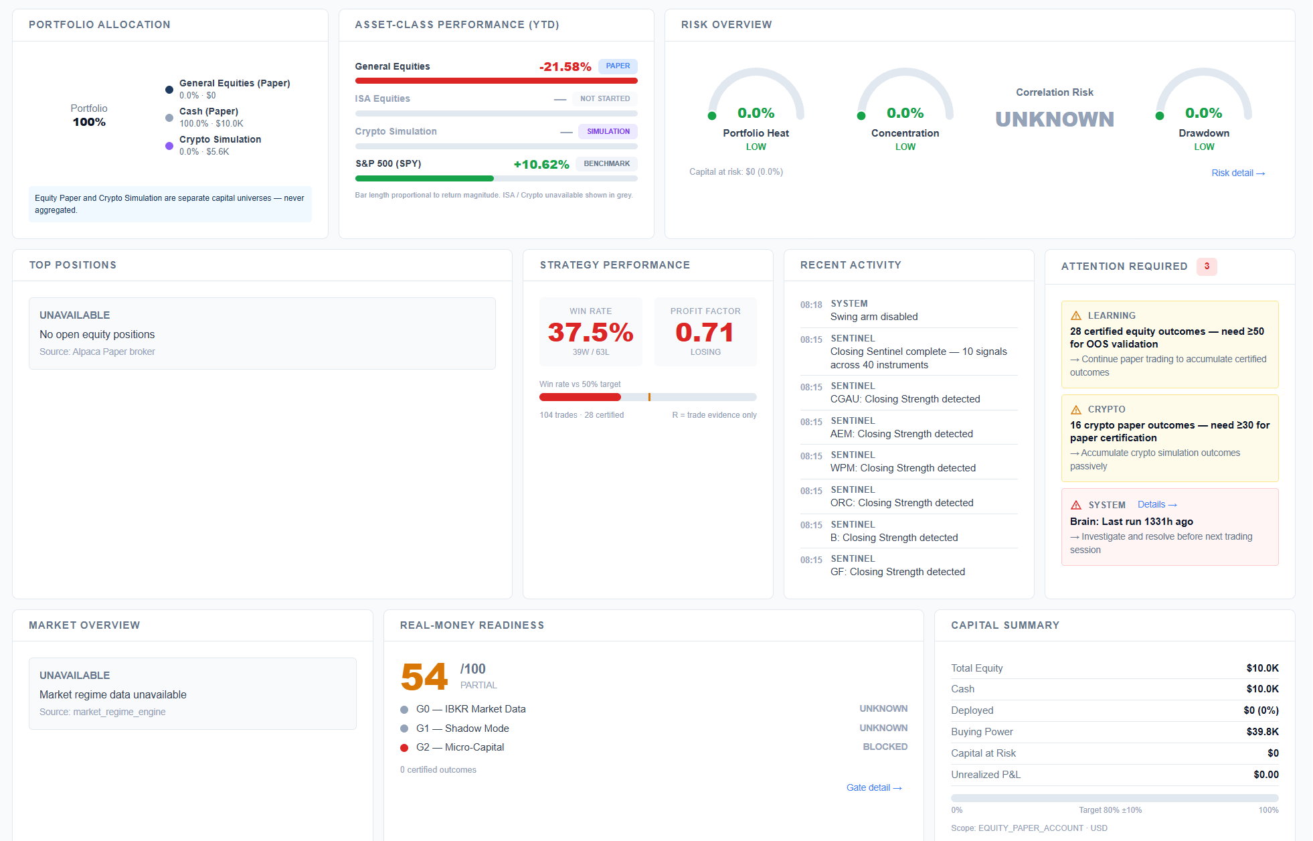Click the General Equities red performance bar
1313x841 pixels.
tap(496, 80)
